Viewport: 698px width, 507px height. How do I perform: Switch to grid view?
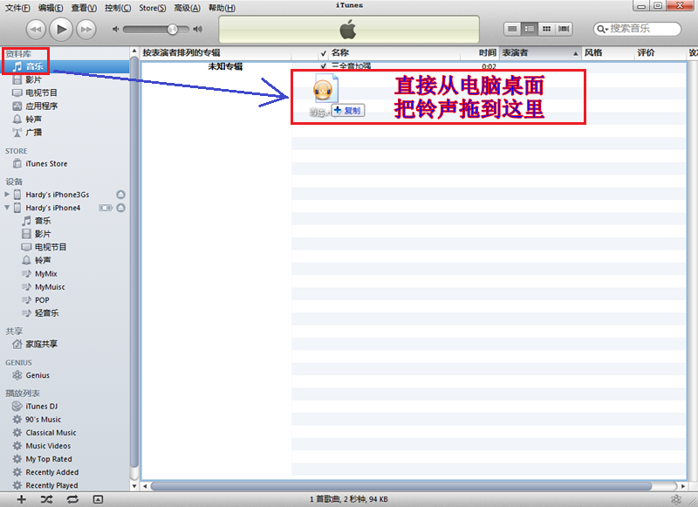tap(546, 29)
